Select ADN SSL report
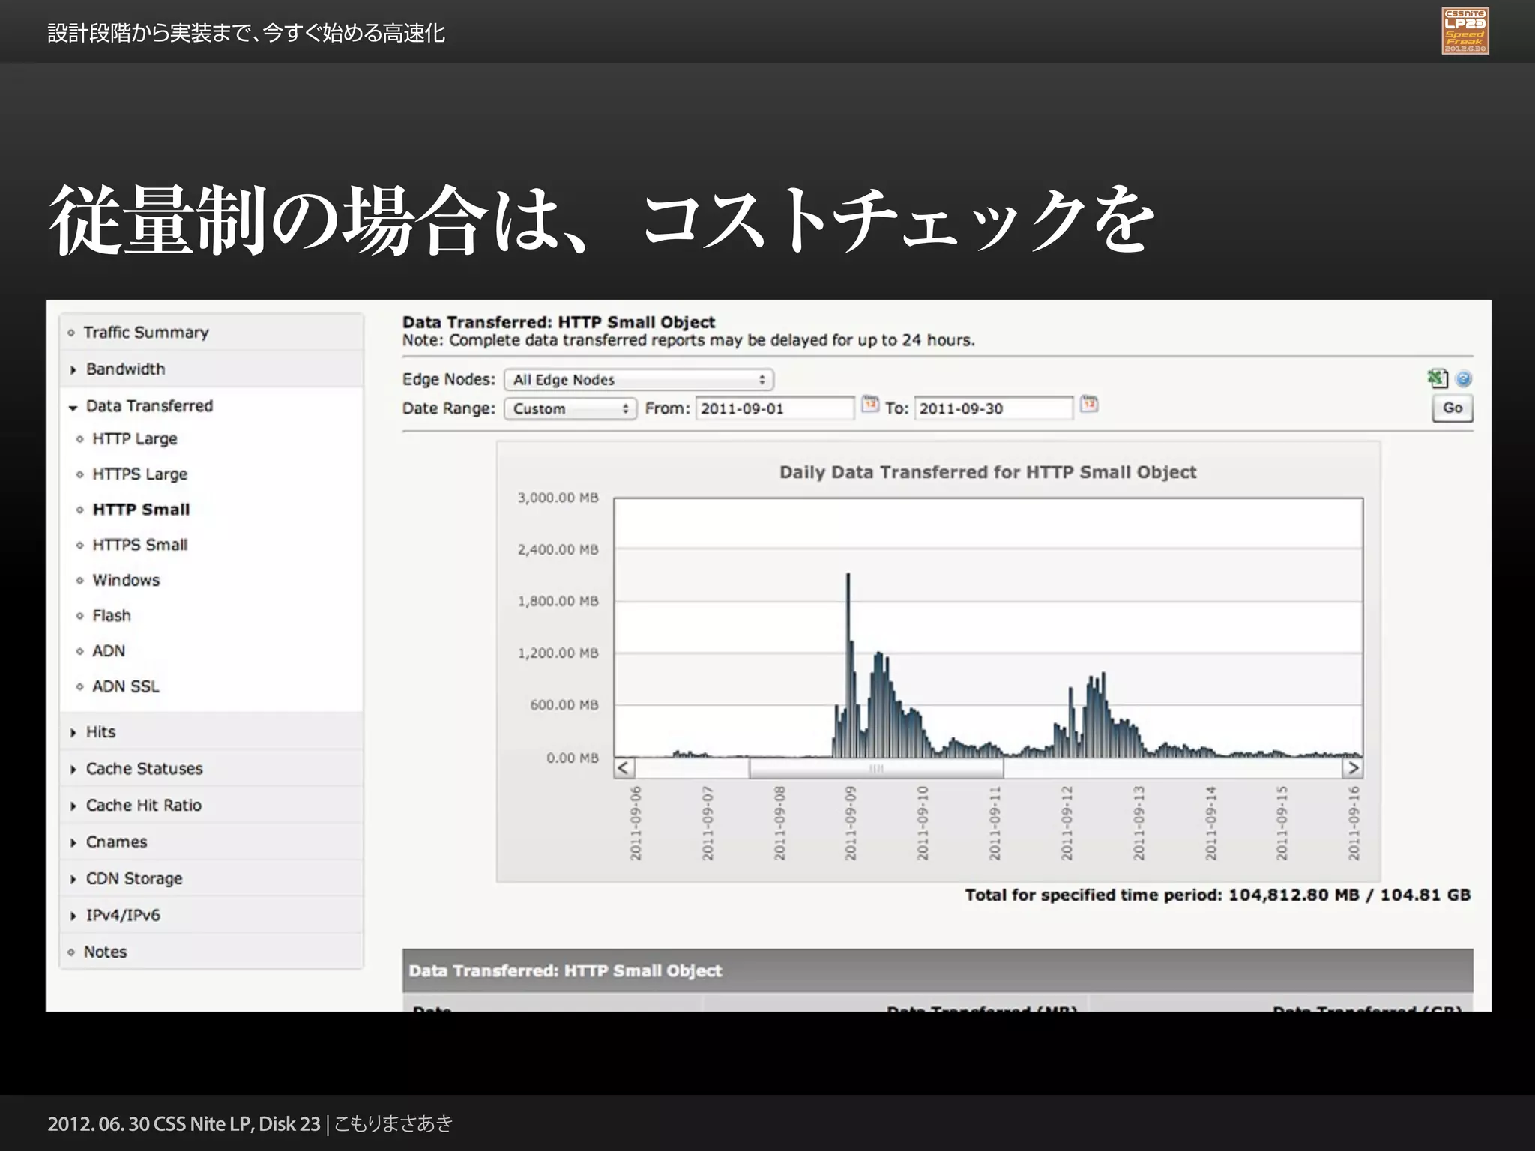This screenshot has height=1151, width=1535. click(126, 686)
